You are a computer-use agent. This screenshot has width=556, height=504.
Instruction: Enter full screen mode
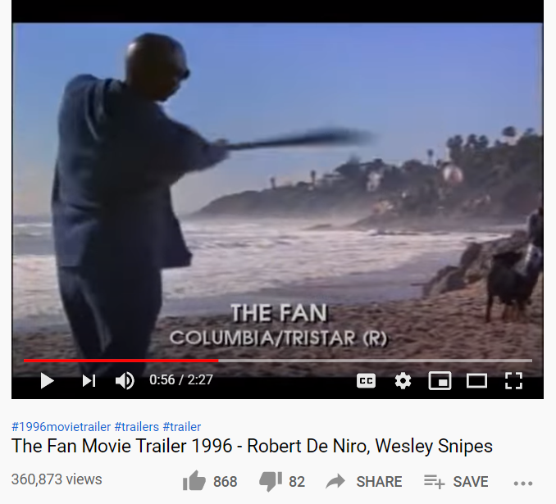point(513,381)
